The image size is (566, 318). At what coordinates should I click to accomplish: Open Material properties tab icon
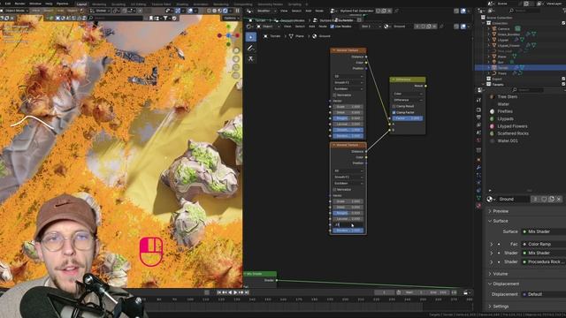[478, 206]
